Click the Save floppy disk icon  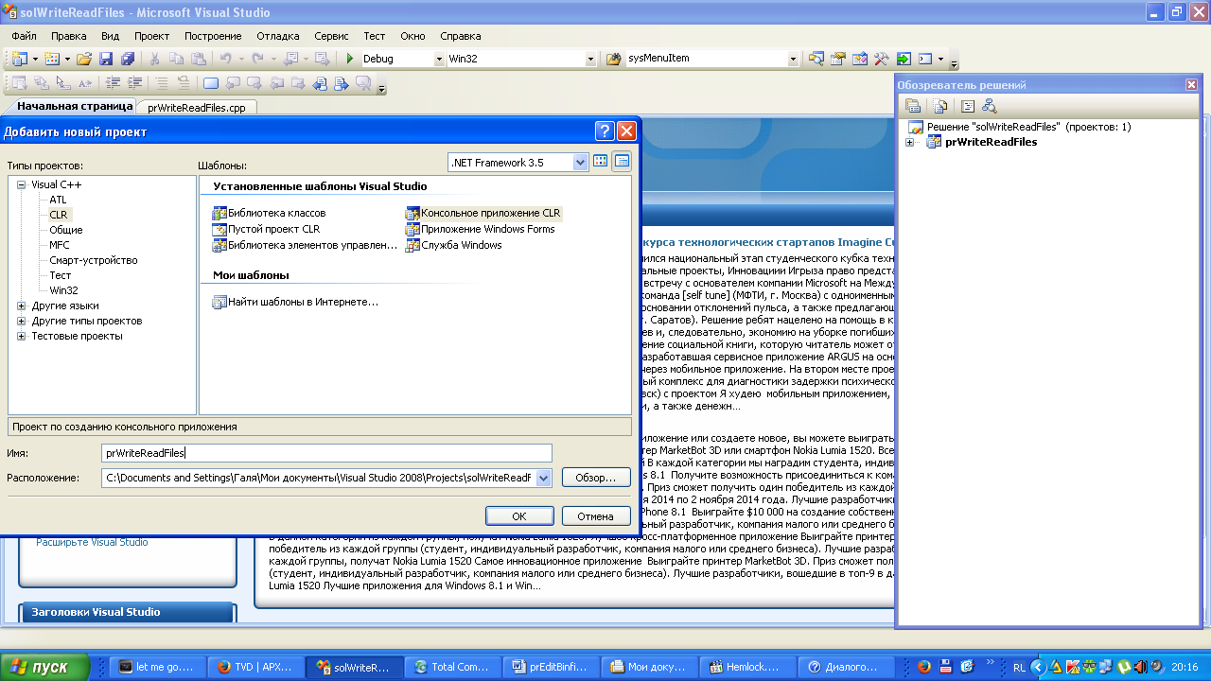click(106, 59)
